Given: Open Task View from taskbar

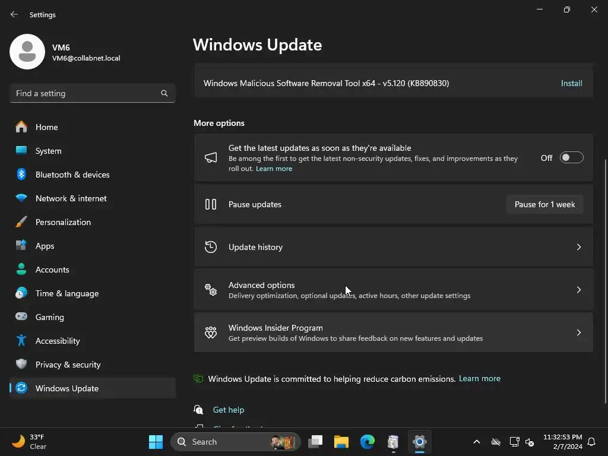Looking at the screenshot, I should [x=315, y=442].
